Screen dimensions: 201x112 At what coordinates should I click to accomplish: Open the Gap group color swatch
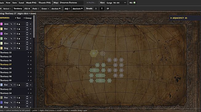(x=2, y=103)
